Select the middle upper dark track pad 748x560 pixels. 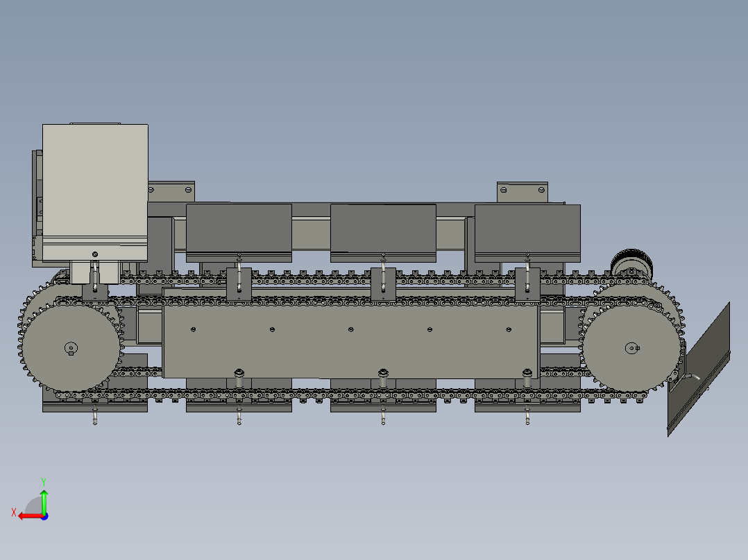pyautogui.click(x=383, y=233)
